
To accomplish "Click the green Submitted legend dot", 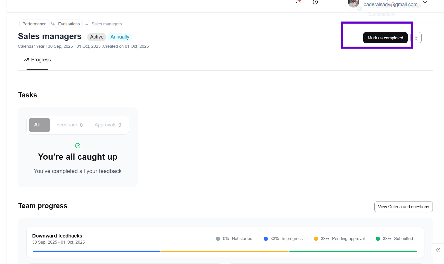I will coord(378,239).
